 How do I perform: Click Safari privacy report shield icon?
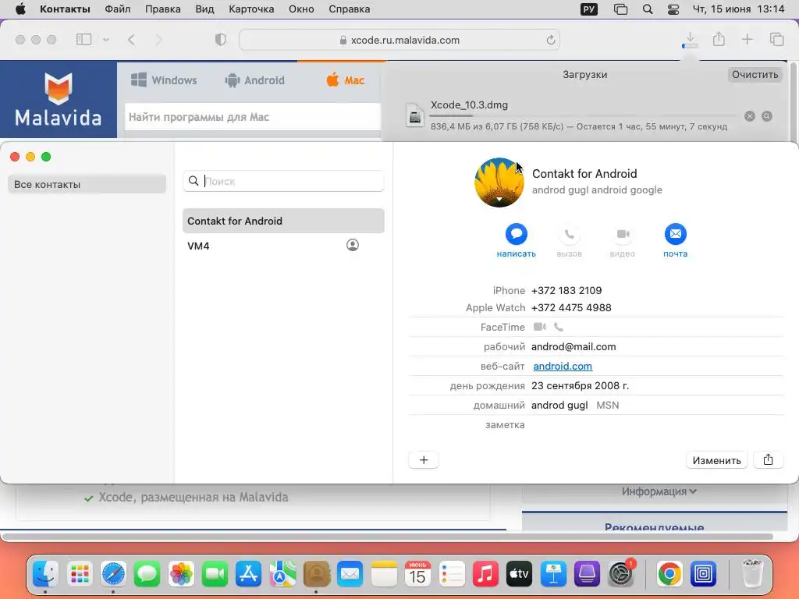pos(221,40)
